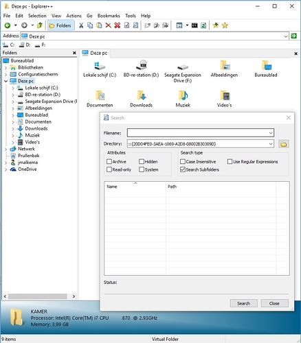The image size is (301, 343).
Task: Collapse the Deze pc tree node
Action: pyautogui.click(x=5, y=81)
